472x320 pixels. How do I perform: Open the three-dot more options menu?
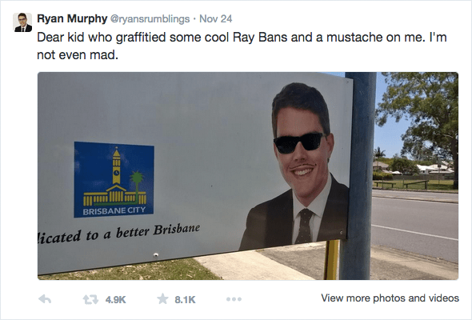click(x=234, y=299)
